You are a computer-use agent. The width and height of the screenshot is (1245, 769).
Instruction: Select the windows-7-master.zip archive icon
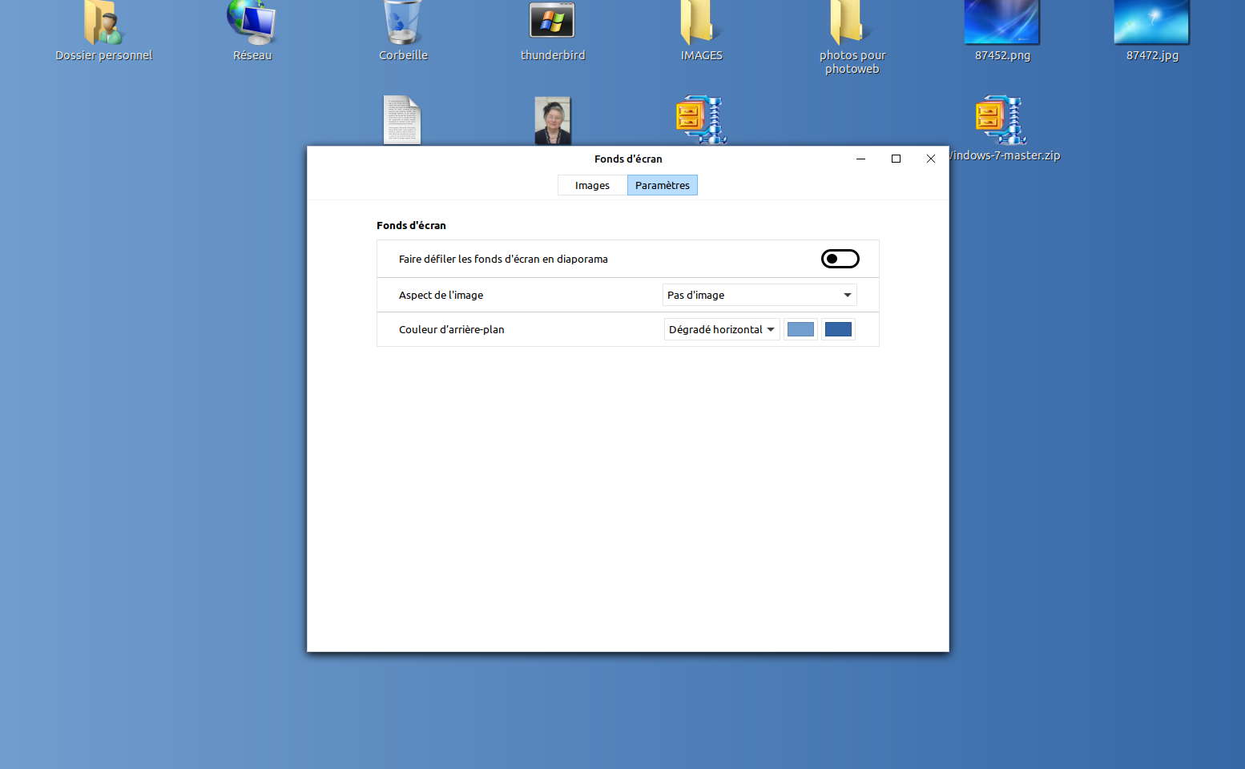click(1001, 120)
